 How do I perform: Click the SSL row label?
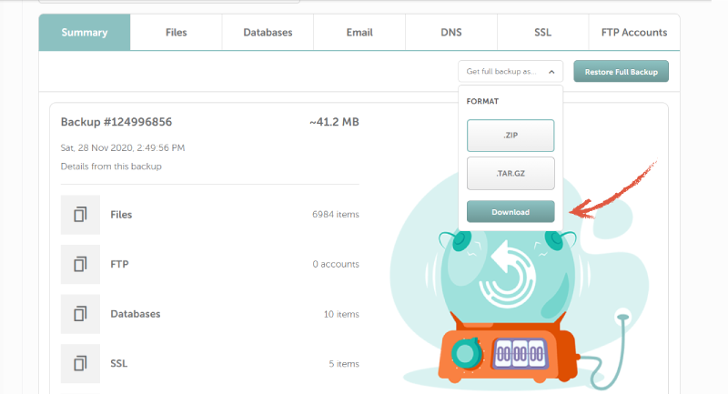click(119, 363)
